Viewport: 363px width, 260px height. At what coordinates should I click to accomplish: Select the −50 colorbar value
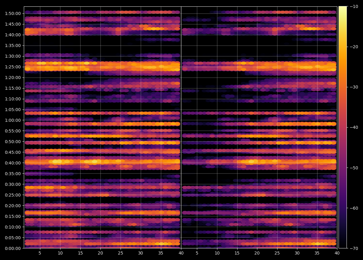(354, 168)
